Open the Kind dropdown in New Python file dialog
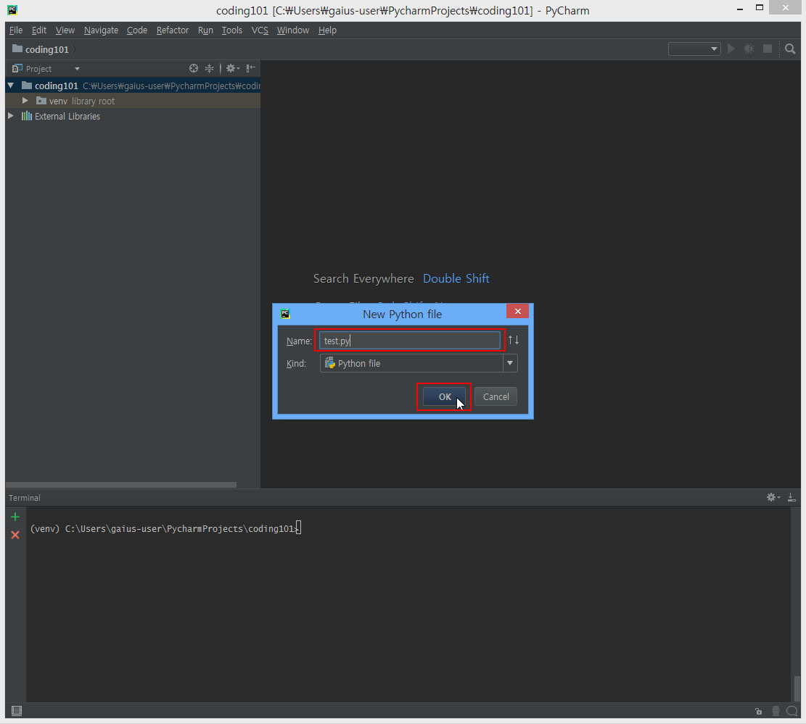 click(510, 363)
